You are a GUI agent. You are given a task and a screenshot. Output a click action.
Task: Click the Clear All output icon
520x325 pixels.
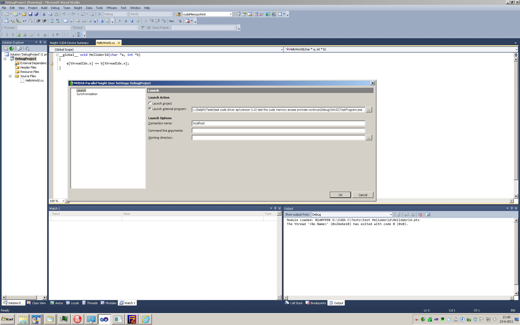coord(420,214)
